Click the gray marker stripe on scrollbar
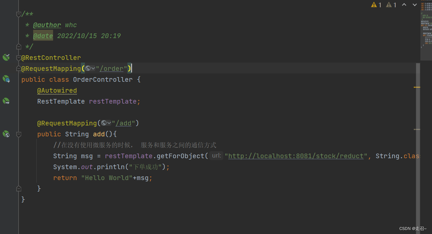Viewport: 432px width, 234px height. click(x=417, y=129)
